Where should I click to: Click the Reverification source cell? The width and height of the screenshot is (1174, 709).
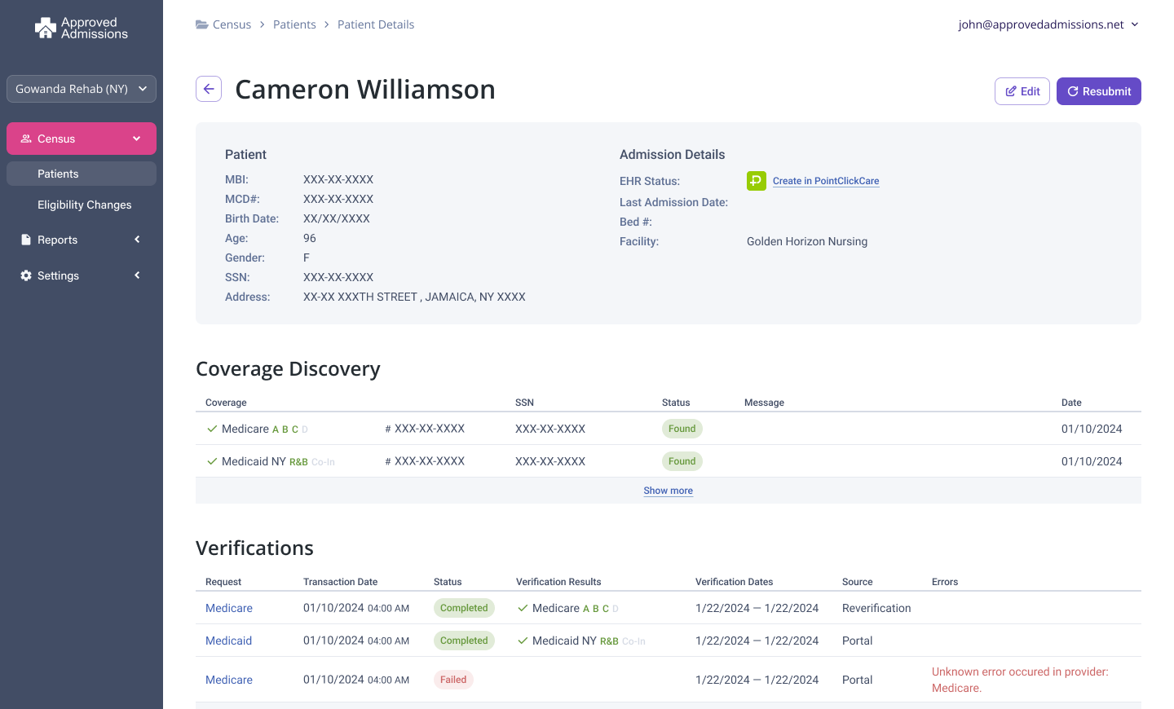[876, 608]
